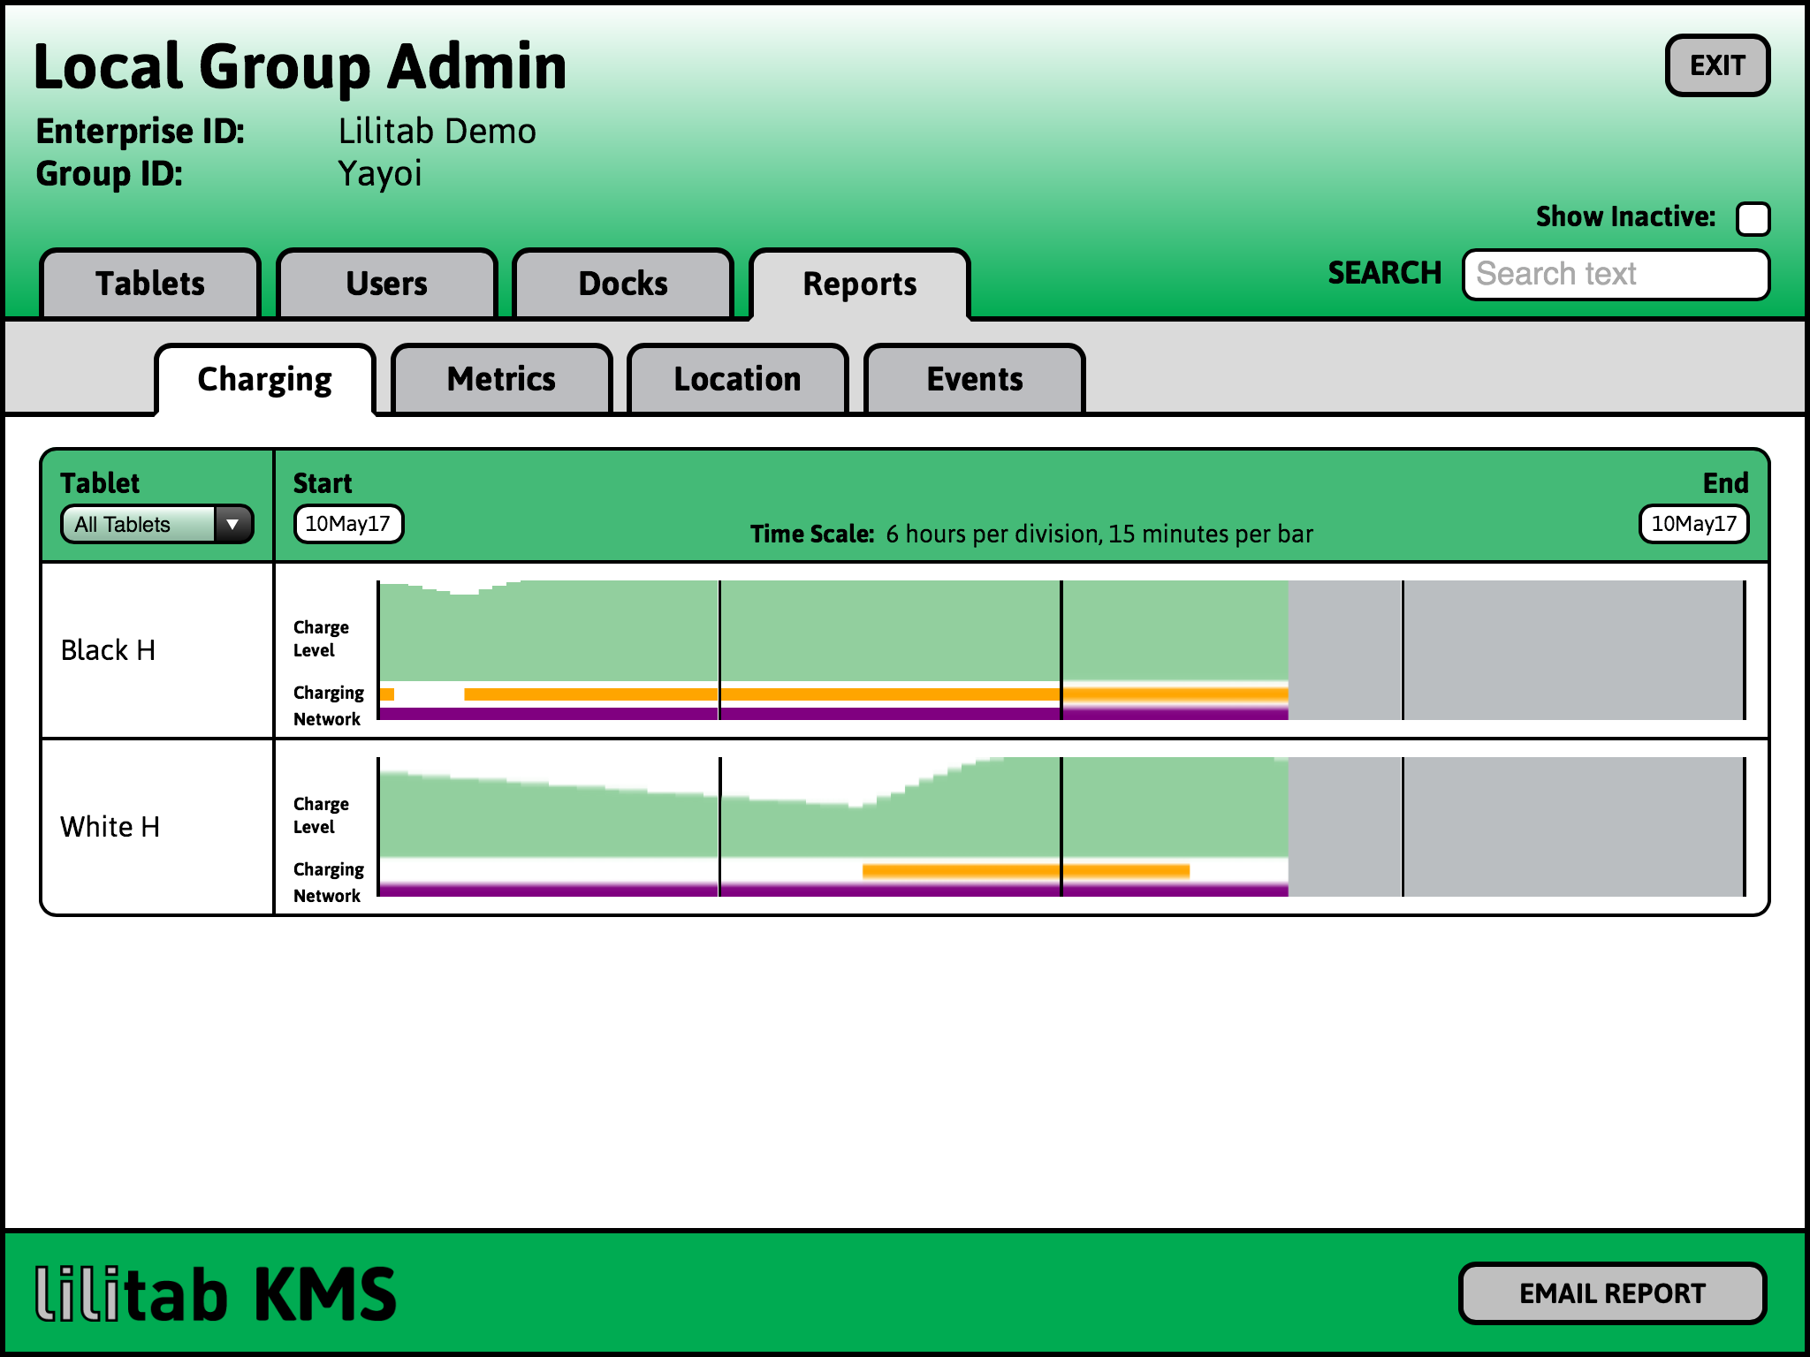Click the Black H charge level graph
This screenshot has width=1810, height=1357.
[x=833, y=631]
